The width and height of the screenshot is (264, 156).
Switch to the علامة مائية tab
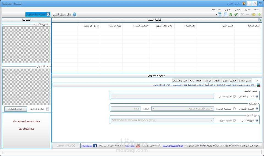click(x=196, y=81)
